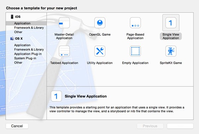Image resolution: width=199 pixels, height=134 pixels.
Task: Click the Finder icon beside OS X
Action: click(12, 38)
